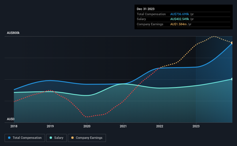Click the Company Earnings end-point marker on the chart
This screenshot has width=237, height=146.
[232, 43]
